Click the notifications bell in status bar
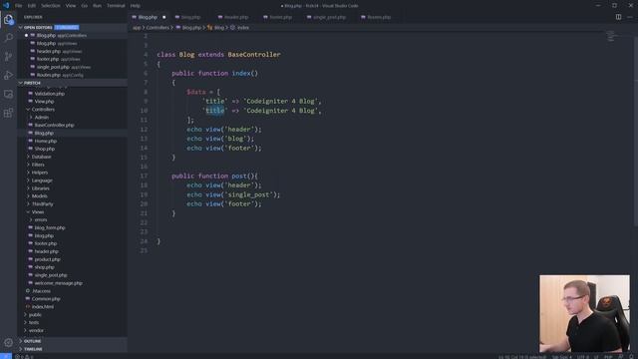This screenshot has height=359, width=638. coord(631,357)
